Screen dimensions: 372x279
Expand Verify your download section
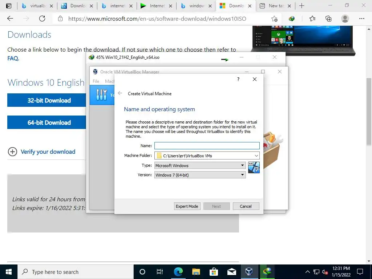41,151
